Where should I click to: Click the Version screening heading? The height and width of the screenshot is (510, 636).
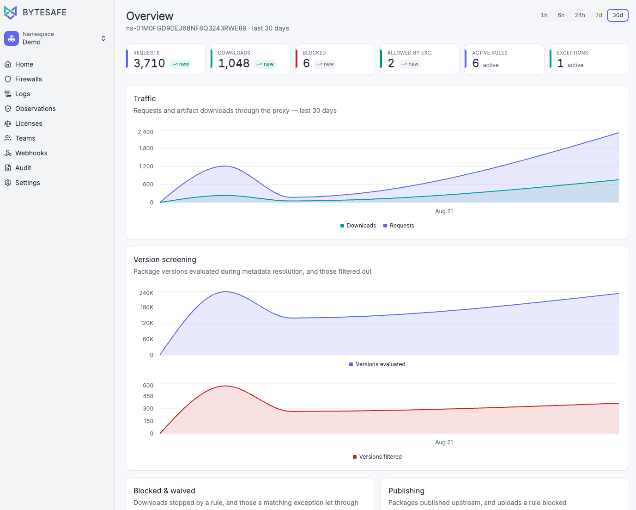pyautogui.click(x=165, y=259)
